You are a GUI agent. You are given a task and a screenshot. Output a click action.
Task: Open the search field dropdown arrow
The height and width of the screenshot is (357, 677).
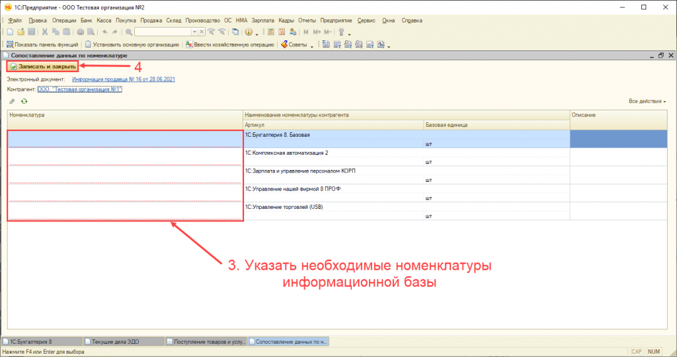tap(194, 32)
